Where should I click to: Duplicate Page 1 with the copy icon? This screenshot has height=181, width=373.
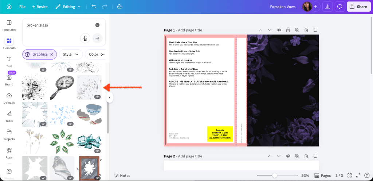point(297,30)
